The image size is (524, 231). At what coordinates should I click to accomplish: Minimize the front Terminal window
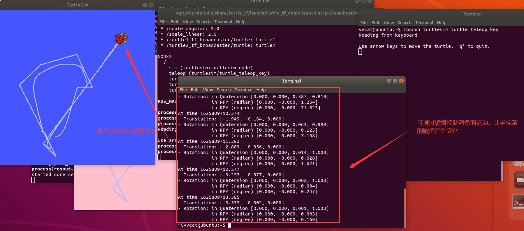coord(389,81)
